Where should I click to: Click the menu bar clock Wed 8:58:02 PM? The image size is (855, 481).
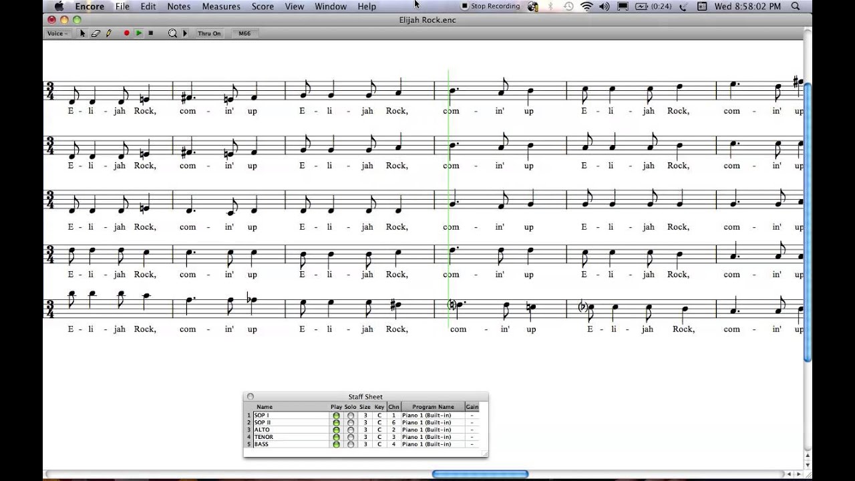pyautogui.click(x=747, y=6)
